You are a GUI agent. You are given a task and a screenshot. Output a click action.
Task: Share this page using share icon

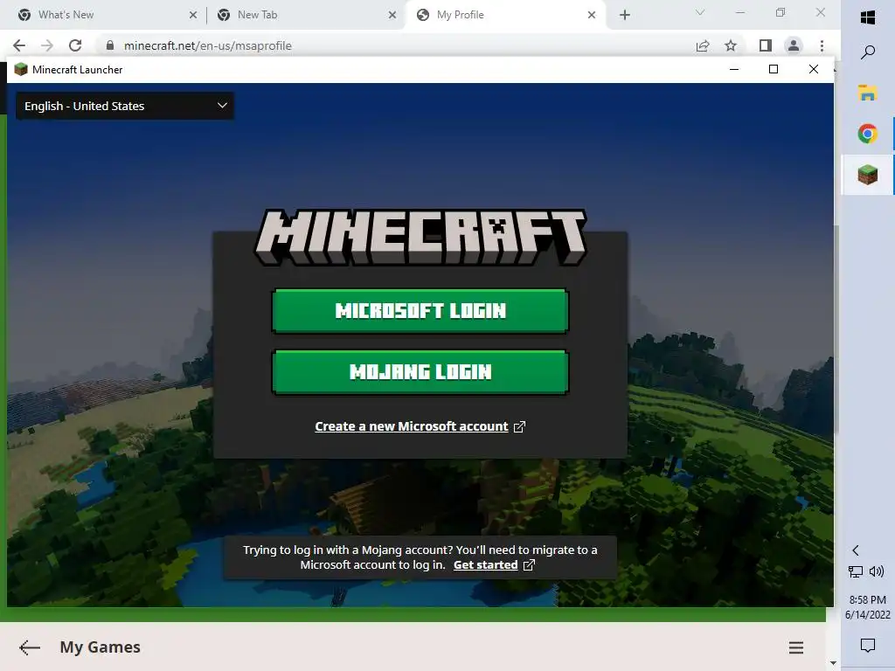(703, 45)
